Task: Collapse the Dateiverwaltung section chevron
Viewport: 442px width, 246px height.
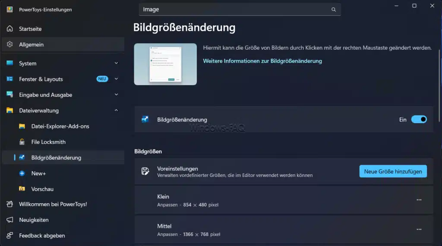Action: [x=116, y=110]
